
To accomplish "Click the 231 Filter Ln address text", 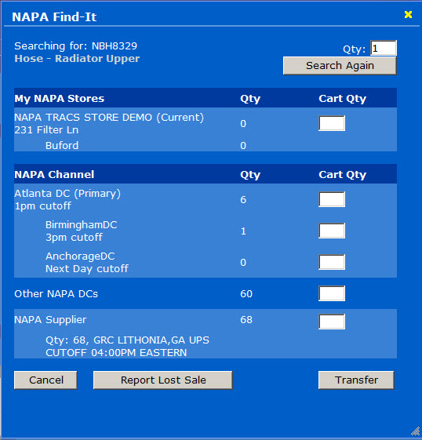I will [x=46, y=130].
